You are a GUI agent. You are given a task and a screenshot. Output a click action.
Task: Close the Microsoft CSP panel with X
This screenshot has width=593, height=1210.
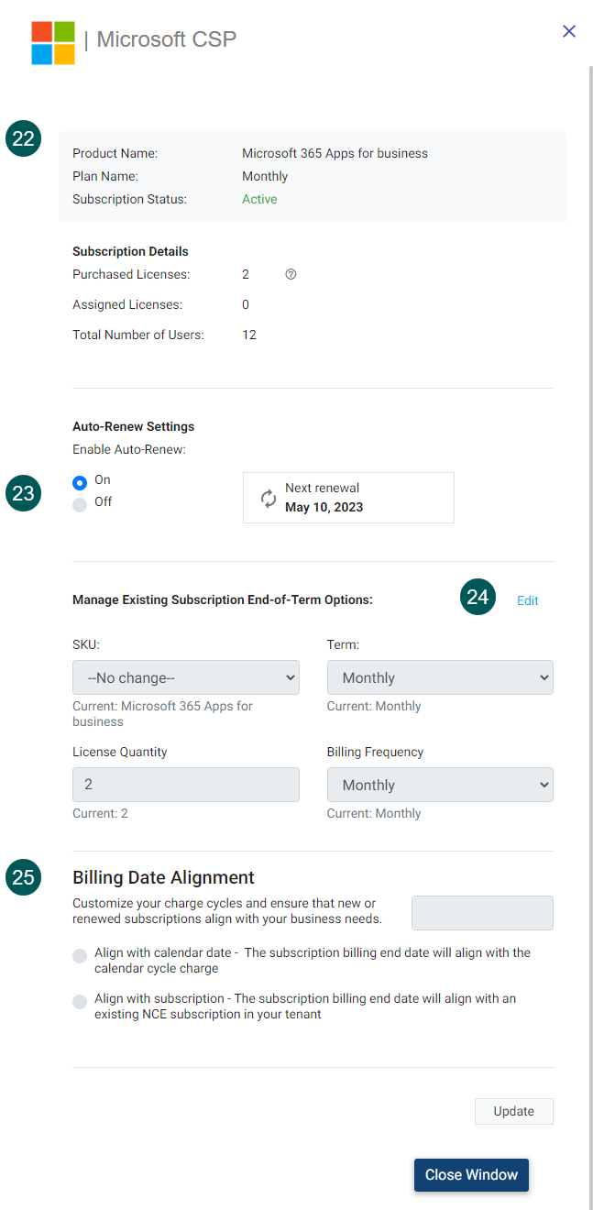point(569,31)
